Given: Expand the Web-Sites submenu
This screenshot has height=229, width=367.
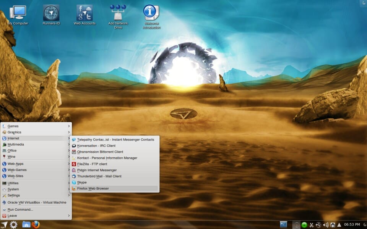Looking at the screenshot, I should pyautogui.click(x=36, y=176).
